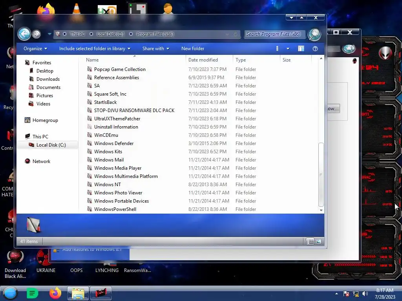Screen dimensions: 402x301
Task: Select Windows Media Player folder
Action: 118,168
